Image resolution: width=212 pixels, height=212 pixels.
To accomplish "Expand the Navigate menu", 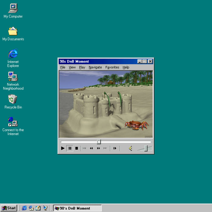I will [x=95, y=67].
